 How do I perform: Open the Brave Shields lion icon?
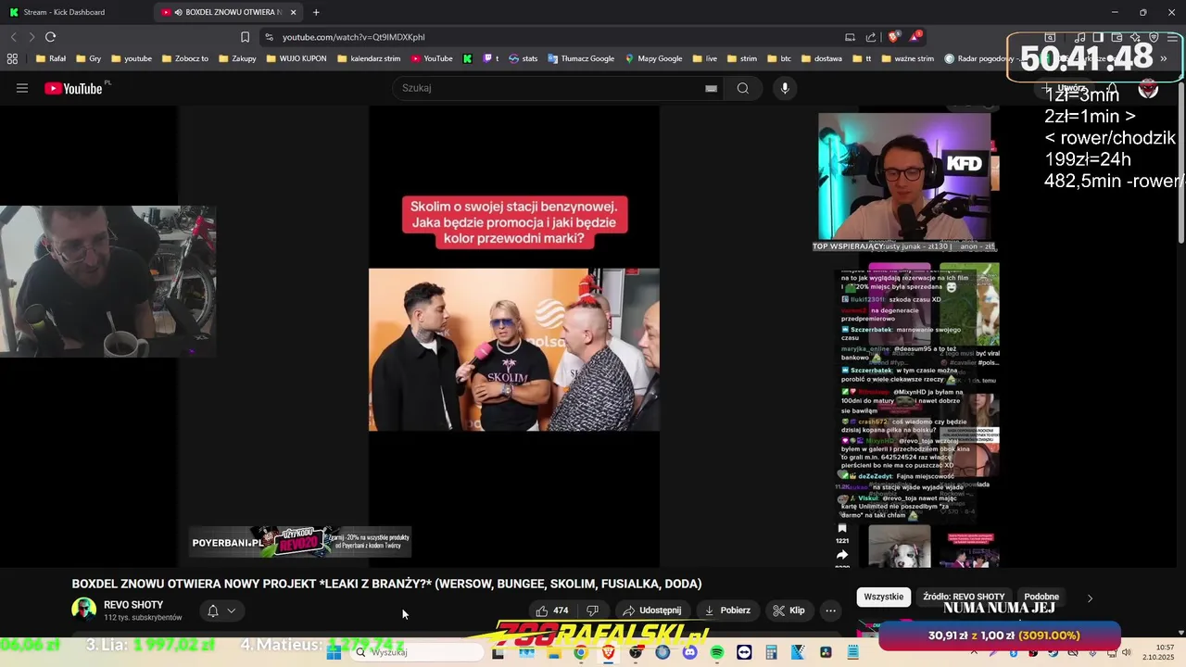click(893, 37)
